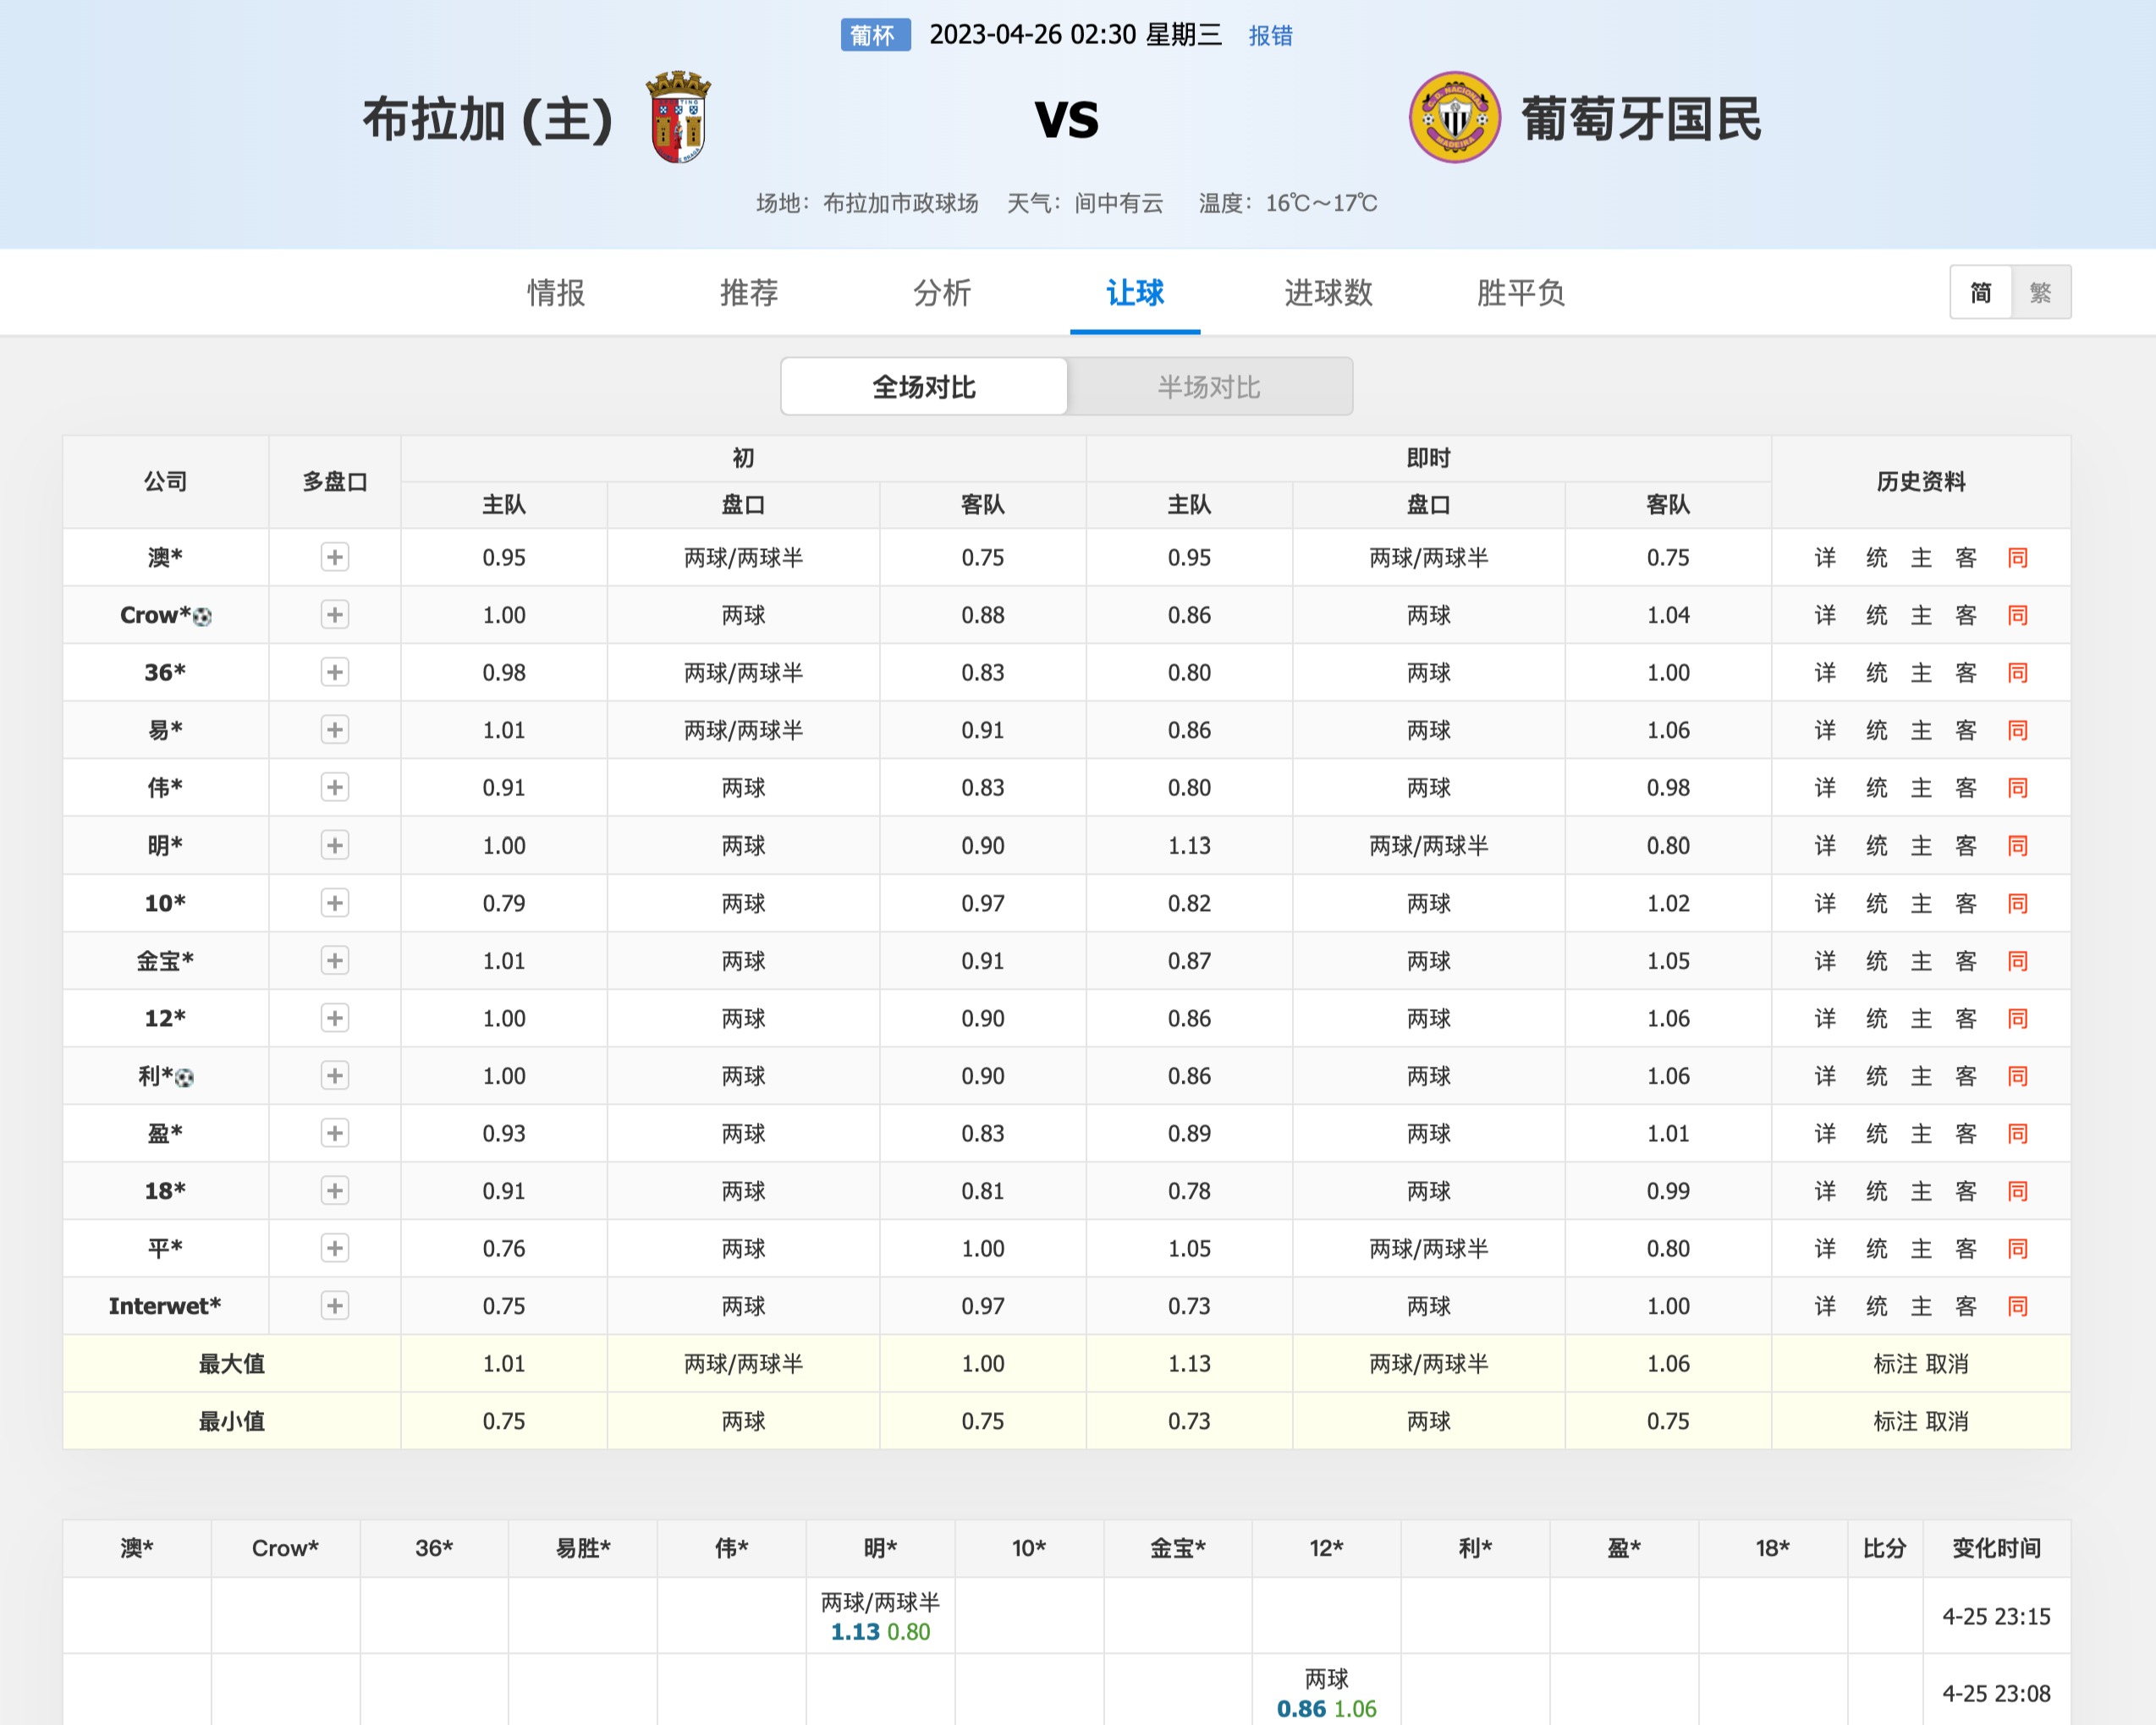Click the 葡杯 league badge

(x=875, y=36)
